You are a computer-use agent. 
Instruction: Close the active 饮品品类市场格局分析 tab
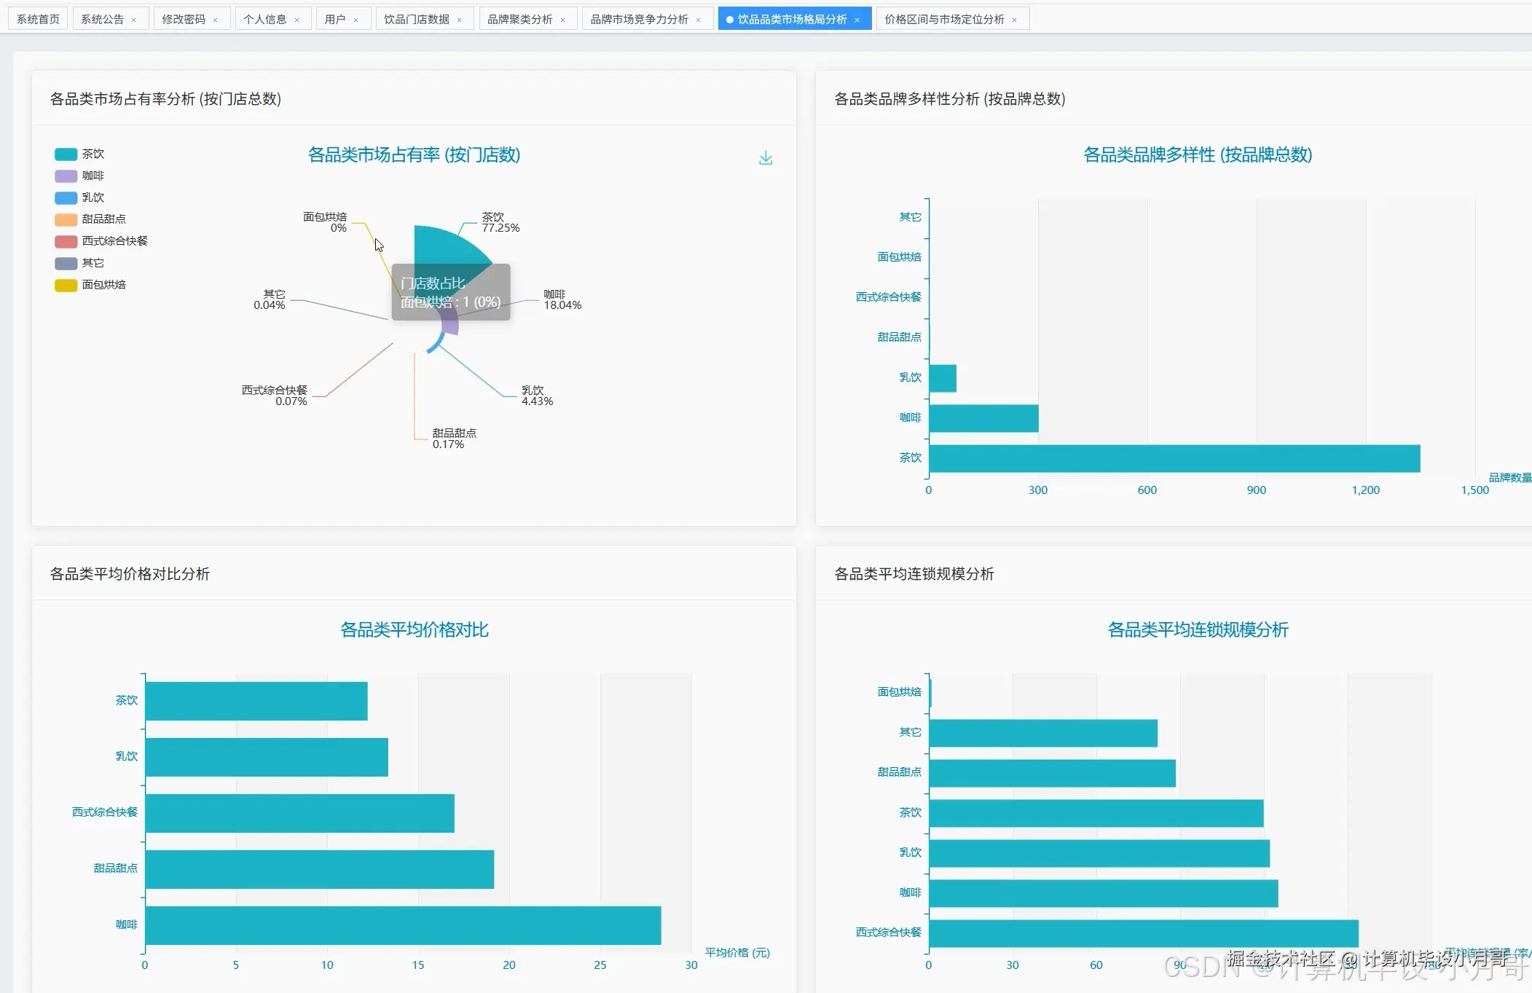857,20
